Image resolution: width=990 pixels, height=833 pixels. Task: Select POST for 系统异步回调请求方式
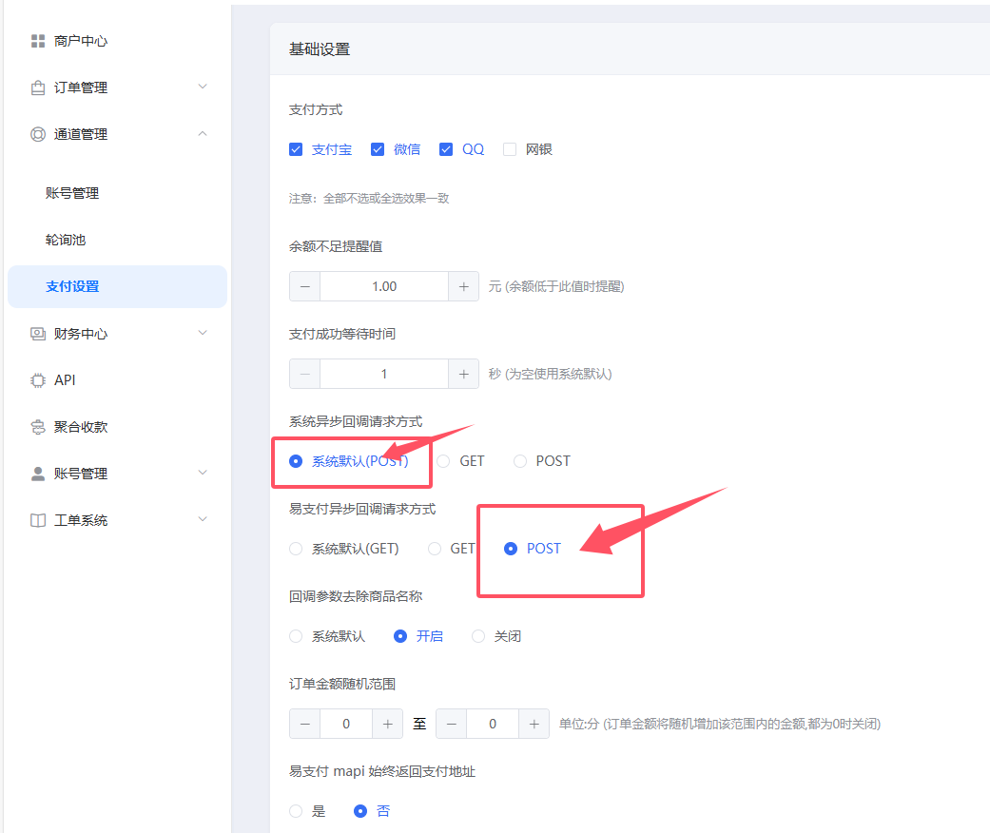coord(519,460)
